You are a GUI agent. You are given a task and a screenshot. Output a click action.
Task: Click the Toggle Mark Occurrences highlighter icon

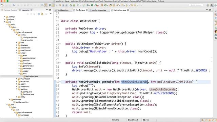pos(53,5)
